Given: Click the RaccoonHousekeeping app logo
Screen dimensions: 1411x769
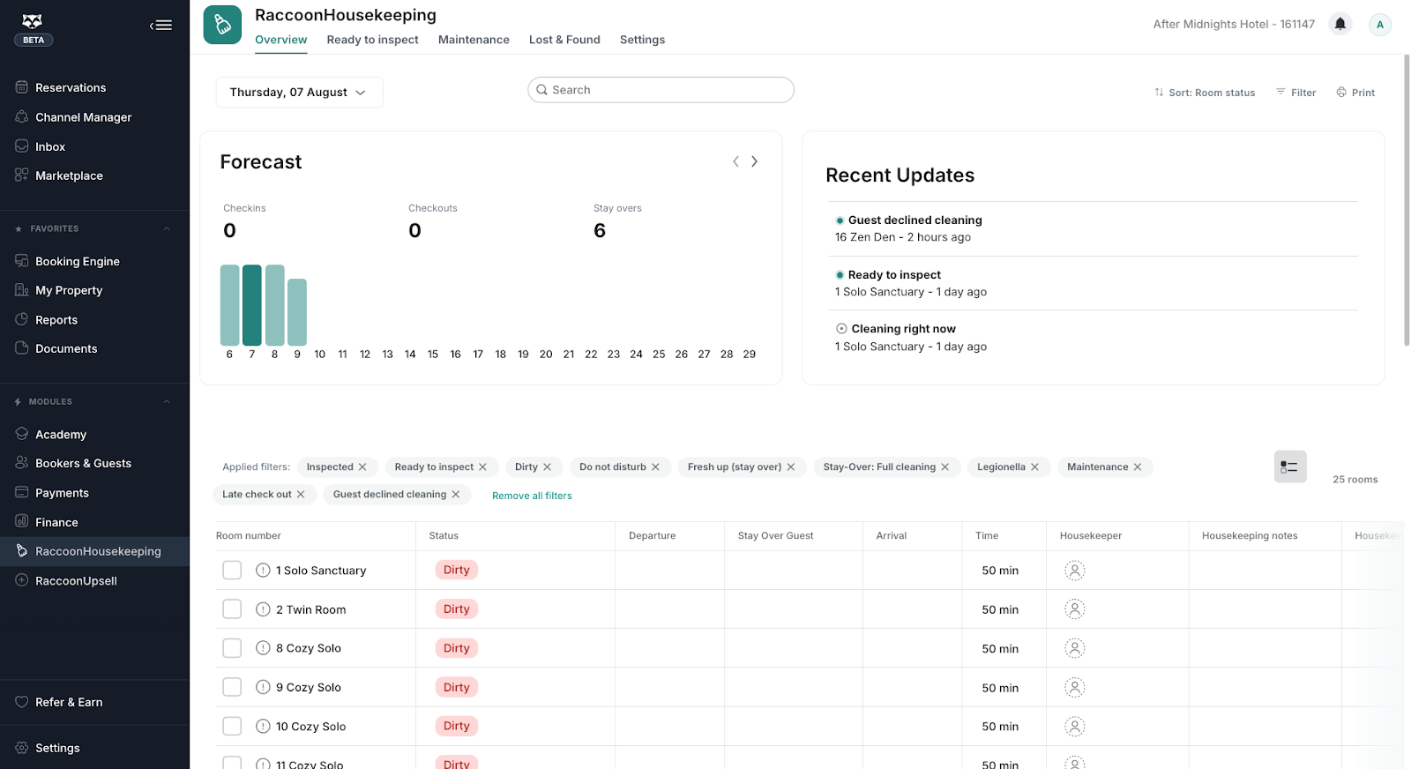Looking at the screenshot, I should [x=222, y=25].
